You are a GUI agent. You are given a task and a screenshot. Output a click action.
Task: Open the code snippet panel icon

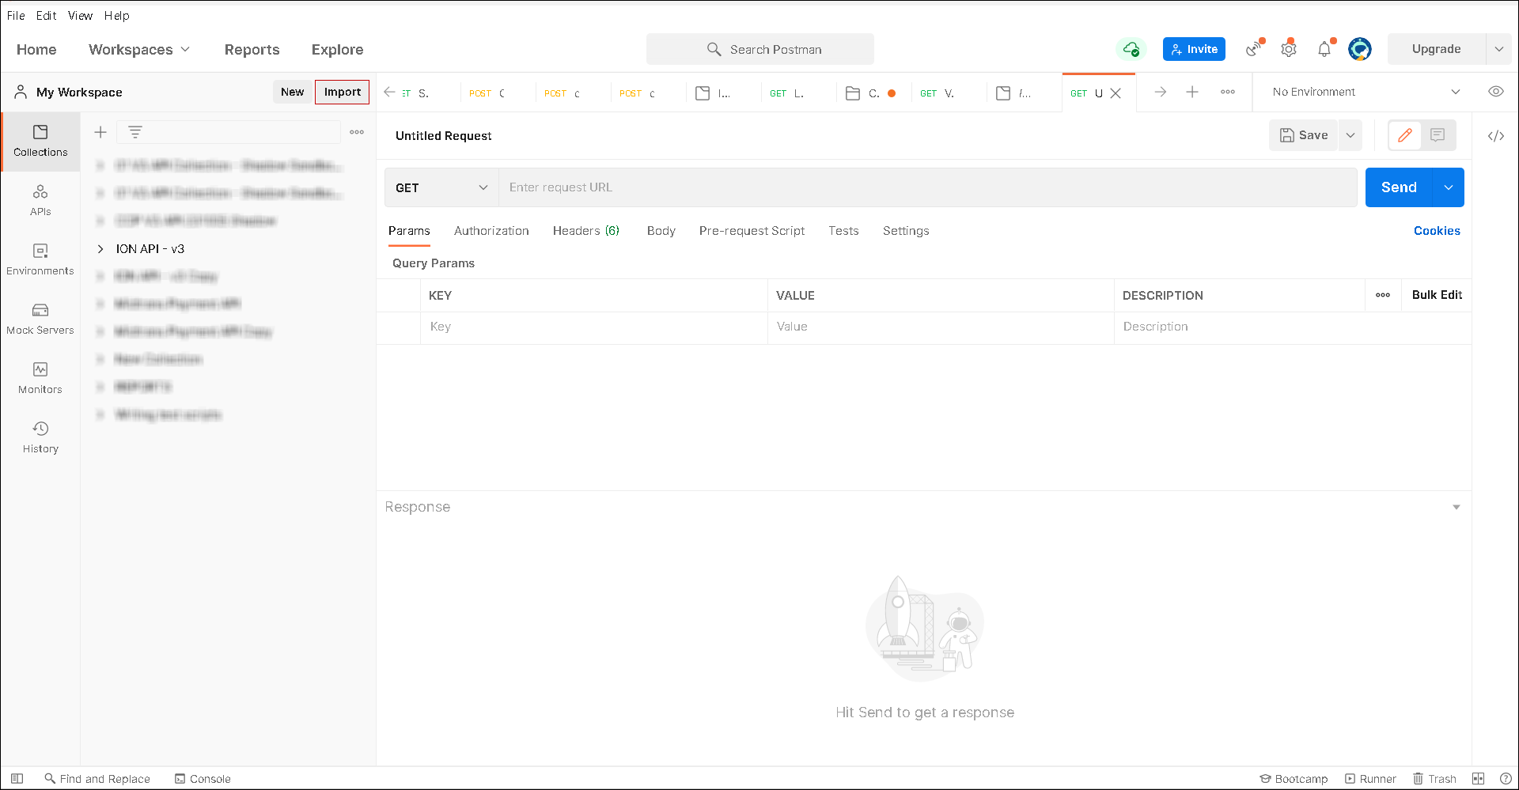click(1495, 136)
